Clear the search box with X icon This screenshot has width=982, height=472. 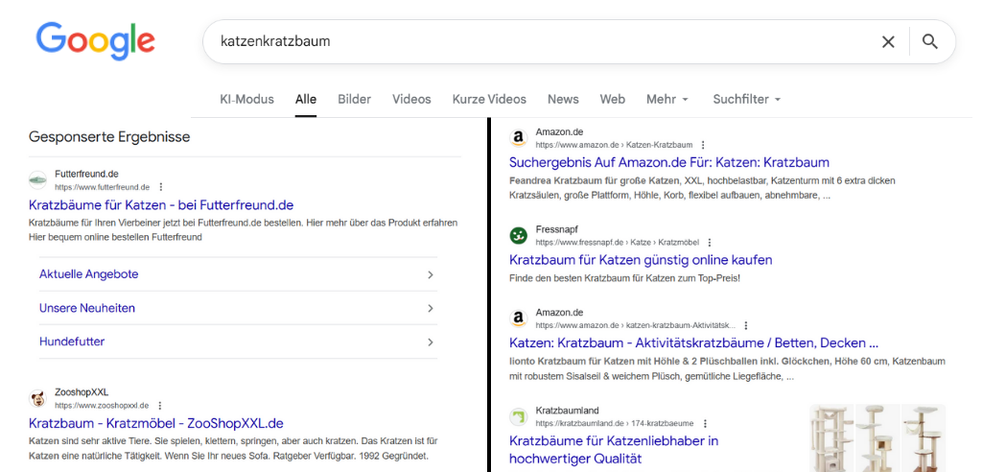(x=888, y=42)
